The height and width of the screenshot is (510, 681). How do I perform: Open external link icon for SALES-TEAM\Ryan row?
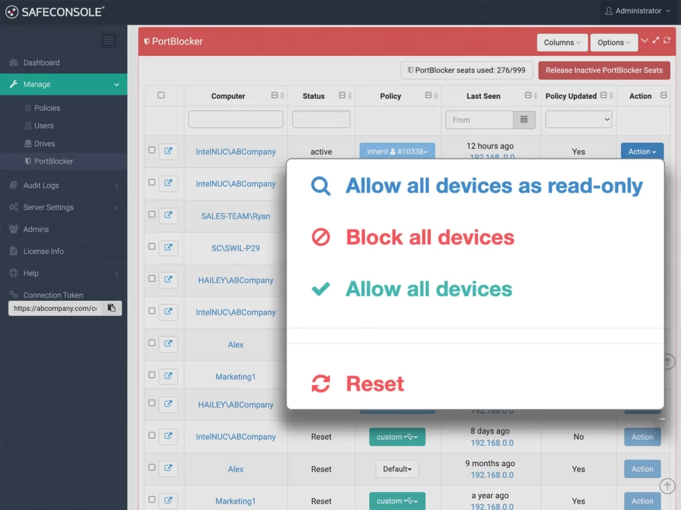coord(168,215)
